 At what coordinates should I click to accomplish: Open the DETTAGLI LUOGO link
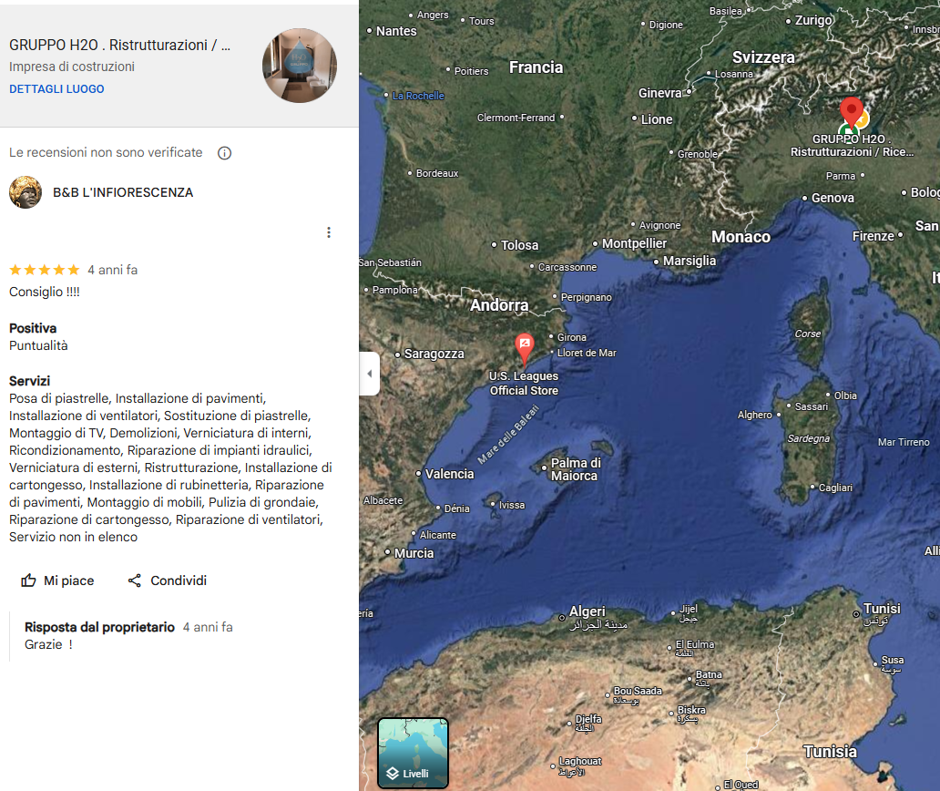[x=56, y=88]
